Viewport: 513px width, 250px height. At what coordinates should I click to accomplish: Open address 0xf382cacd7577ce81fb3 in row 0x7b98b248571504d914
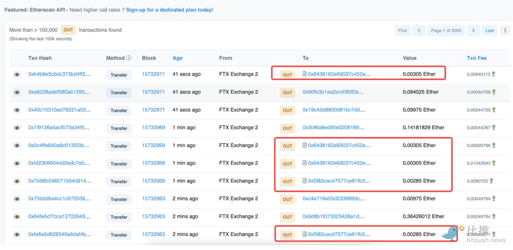(339, 181)
